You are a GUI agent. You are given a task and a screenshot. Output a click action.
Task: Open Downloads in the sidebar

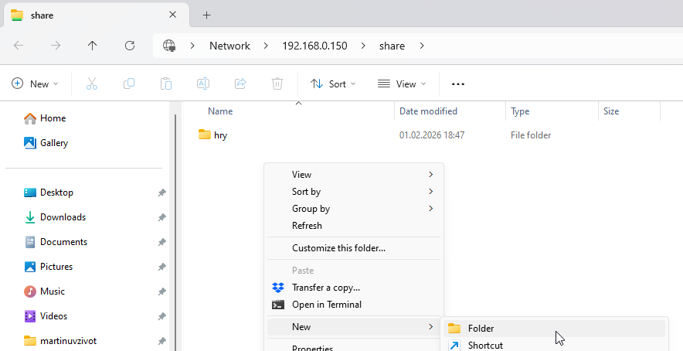[x=63, y=217]
